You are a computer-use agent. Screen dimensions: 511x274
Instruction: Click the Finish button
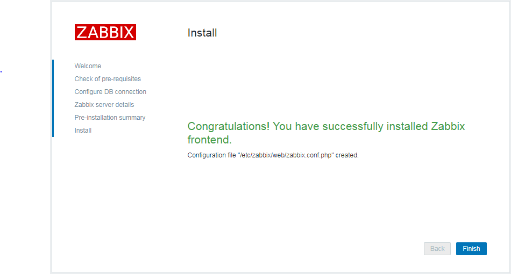point(471,249)
